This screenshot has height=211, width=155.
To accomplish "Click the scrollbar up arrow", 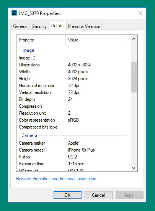I will coord(134,39).
